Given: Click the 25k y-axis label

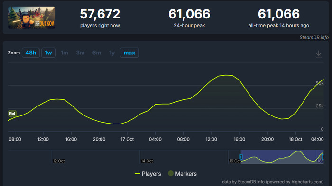Looking at the screenshot, I should point(320,106).
